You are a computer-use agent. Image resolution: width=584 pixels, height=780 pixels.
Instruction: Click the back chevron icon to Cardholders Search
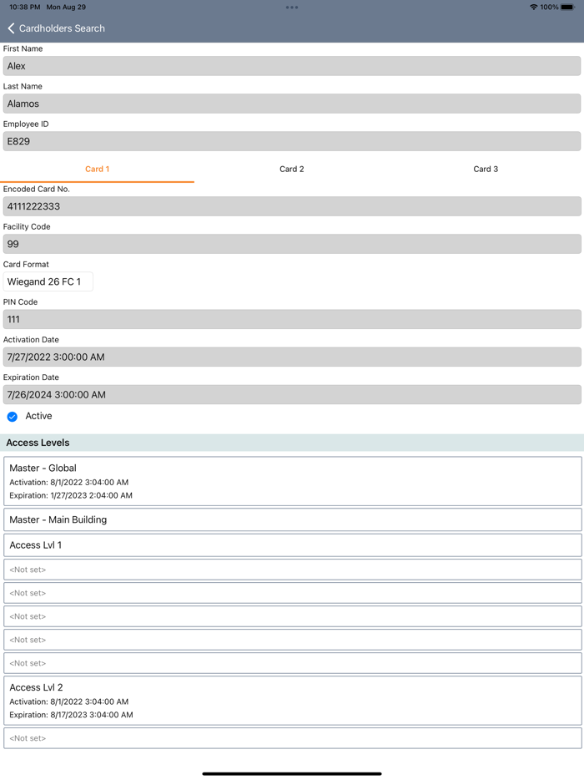[11, 28]
